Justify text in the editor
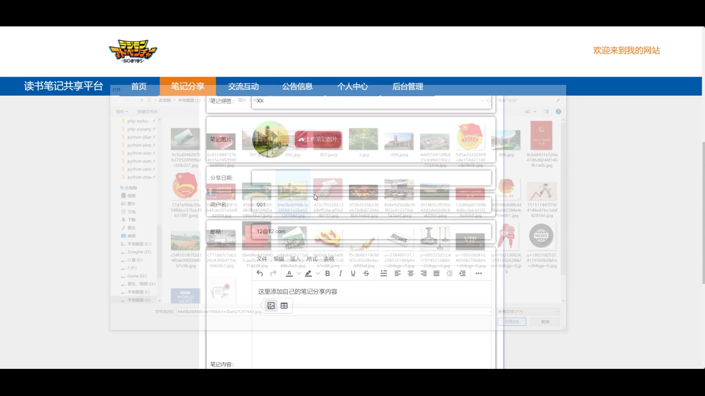 click(x=436, y=274)
